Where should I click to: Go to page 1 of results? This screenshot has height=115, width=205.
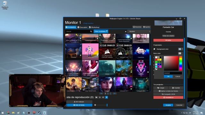pos(105,94)
